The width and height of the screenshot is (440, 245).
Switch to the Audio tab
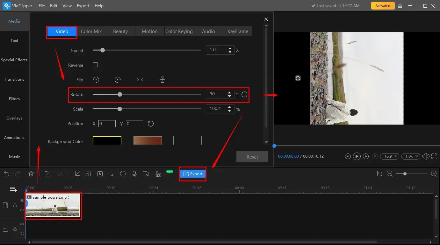(208, 31)
